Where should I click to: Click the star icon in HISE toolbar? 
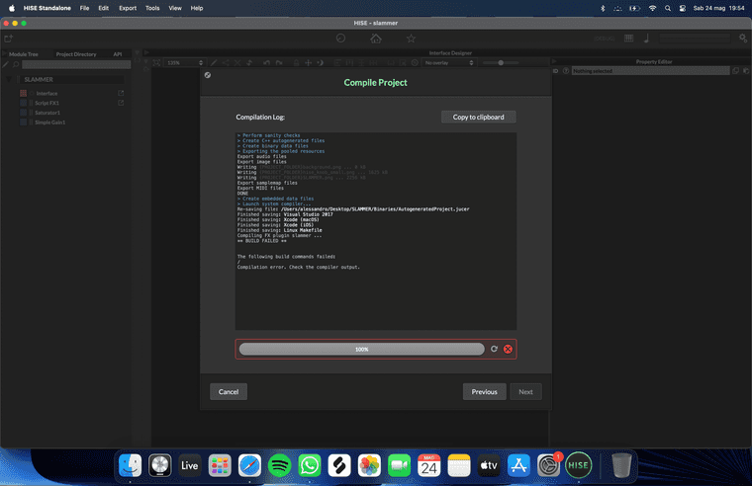pos(411,39)
